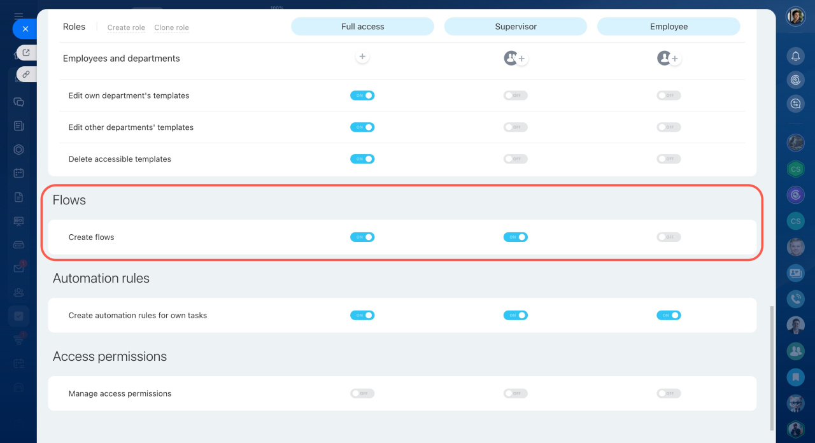Add members to the Supervisor role
This screenshot has height=443, width=815.
521,59
